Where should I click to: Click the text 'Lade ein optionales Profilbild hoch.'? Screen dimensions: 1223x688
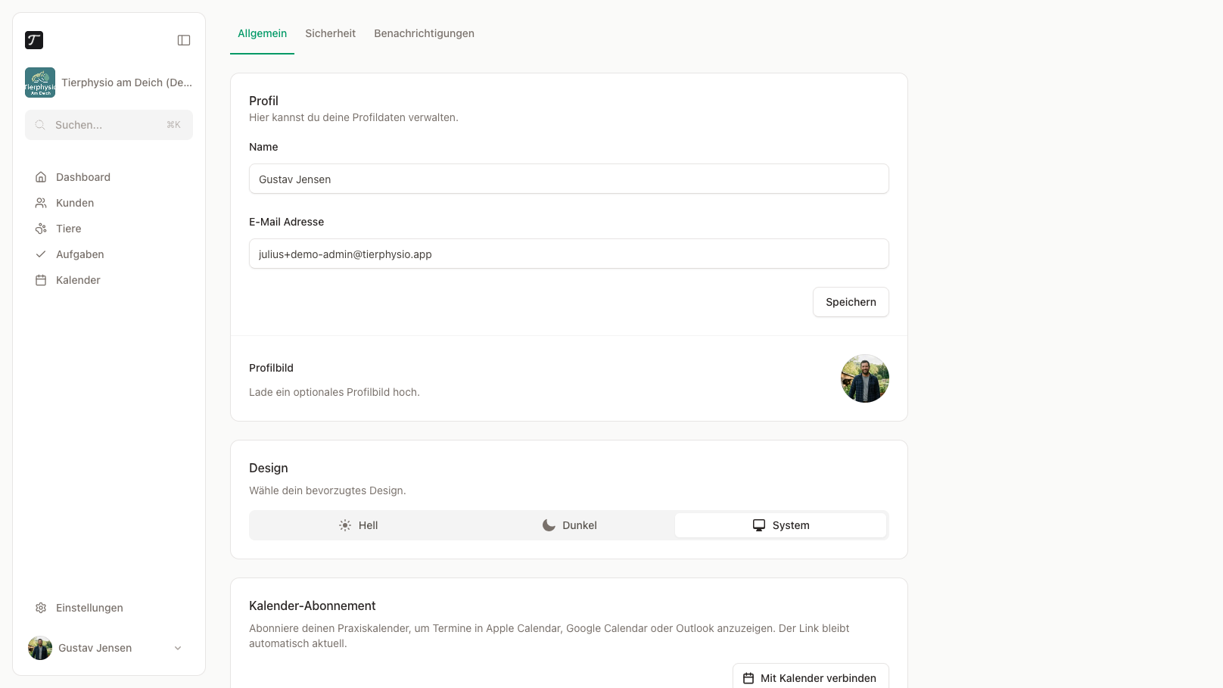[335, 392]
